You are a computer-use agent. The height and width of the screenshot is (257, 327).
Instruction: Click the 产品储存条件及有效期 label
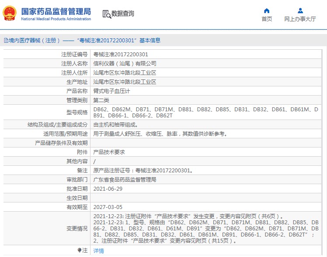61,143
